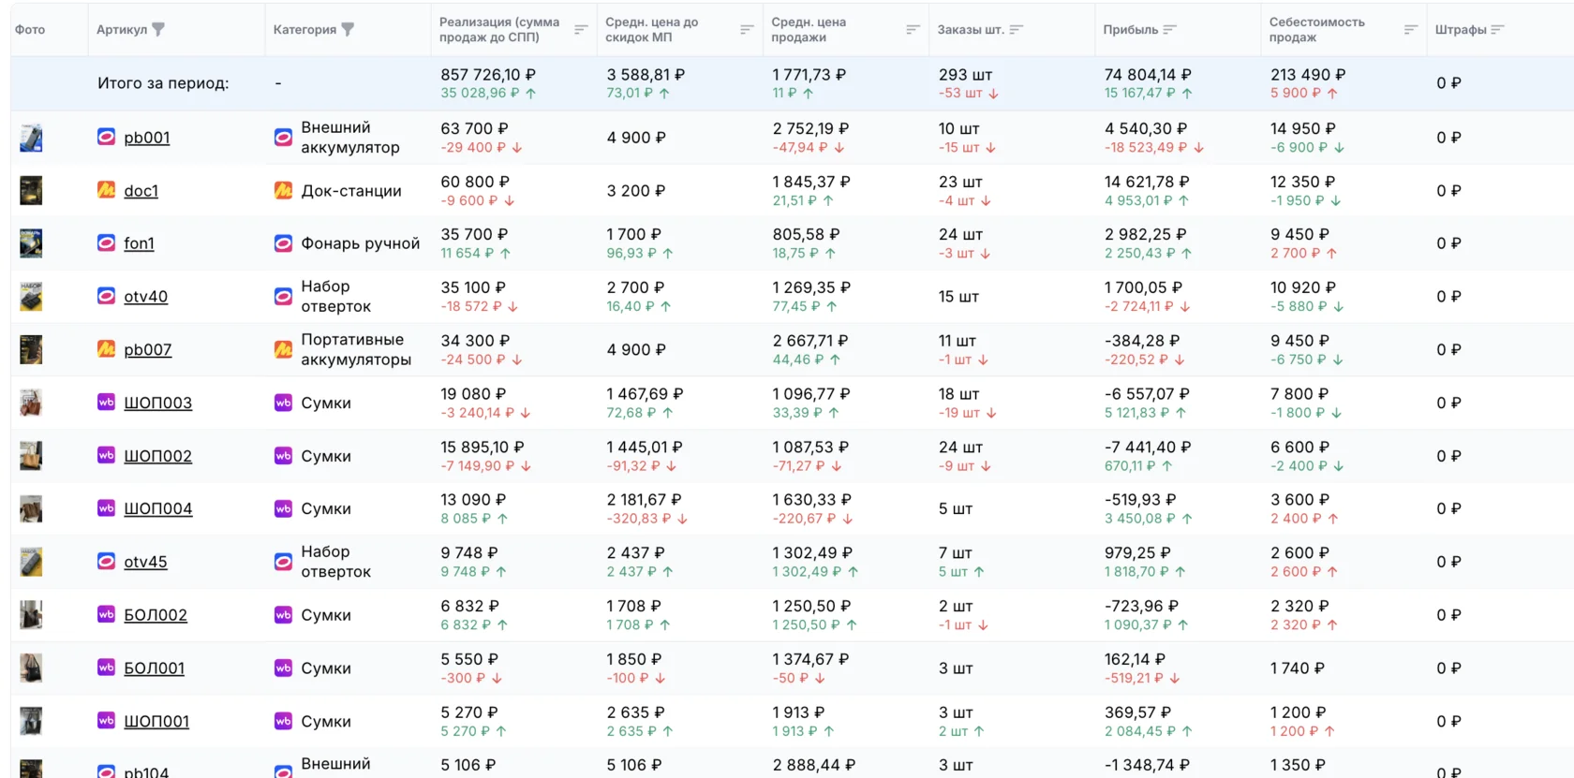The image size is (1574, 778).
Task: Click the Wildberries icon beside ШОП004
Action: (x=107, y=508)
